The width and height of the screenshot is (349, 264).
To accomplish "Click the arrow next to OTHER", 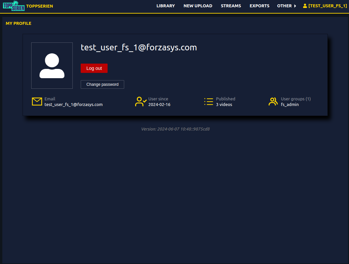I will click(294, 6).
